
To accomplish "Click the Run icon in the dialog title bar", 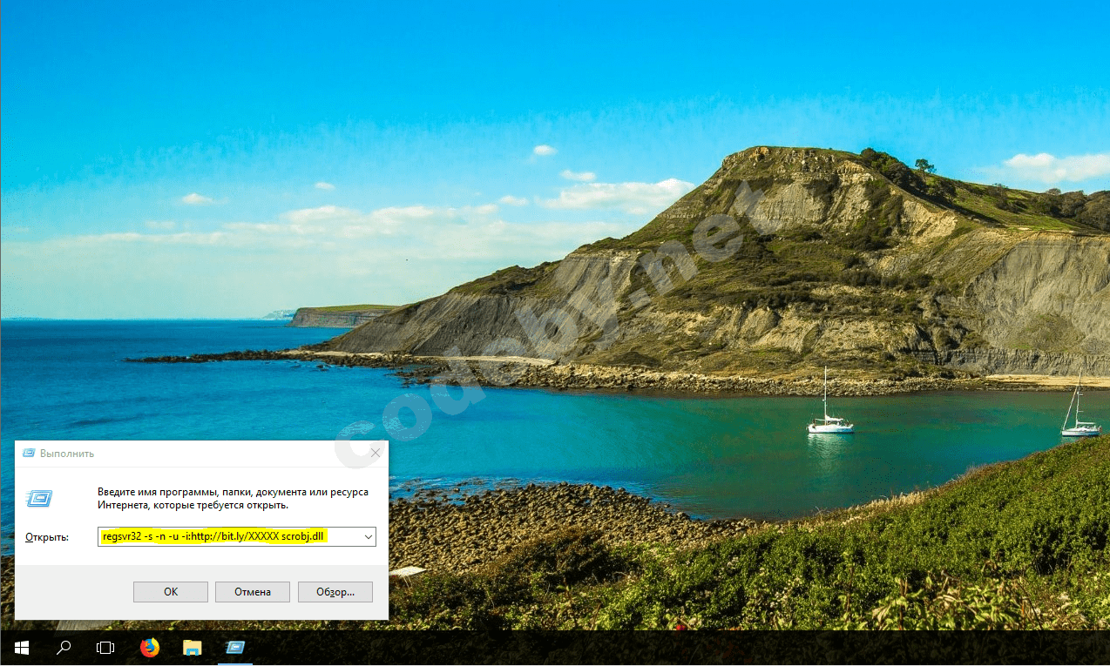I will 29,454.
